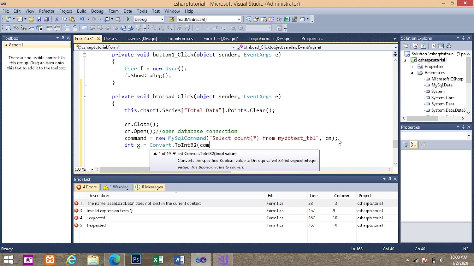Paste from clipboard toolbar icon
This screenshot has height=266, width=474.
71,19
